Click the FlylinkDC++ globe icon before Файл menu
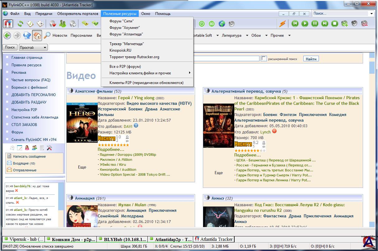378x251 pixels. (x=5, y=13)
